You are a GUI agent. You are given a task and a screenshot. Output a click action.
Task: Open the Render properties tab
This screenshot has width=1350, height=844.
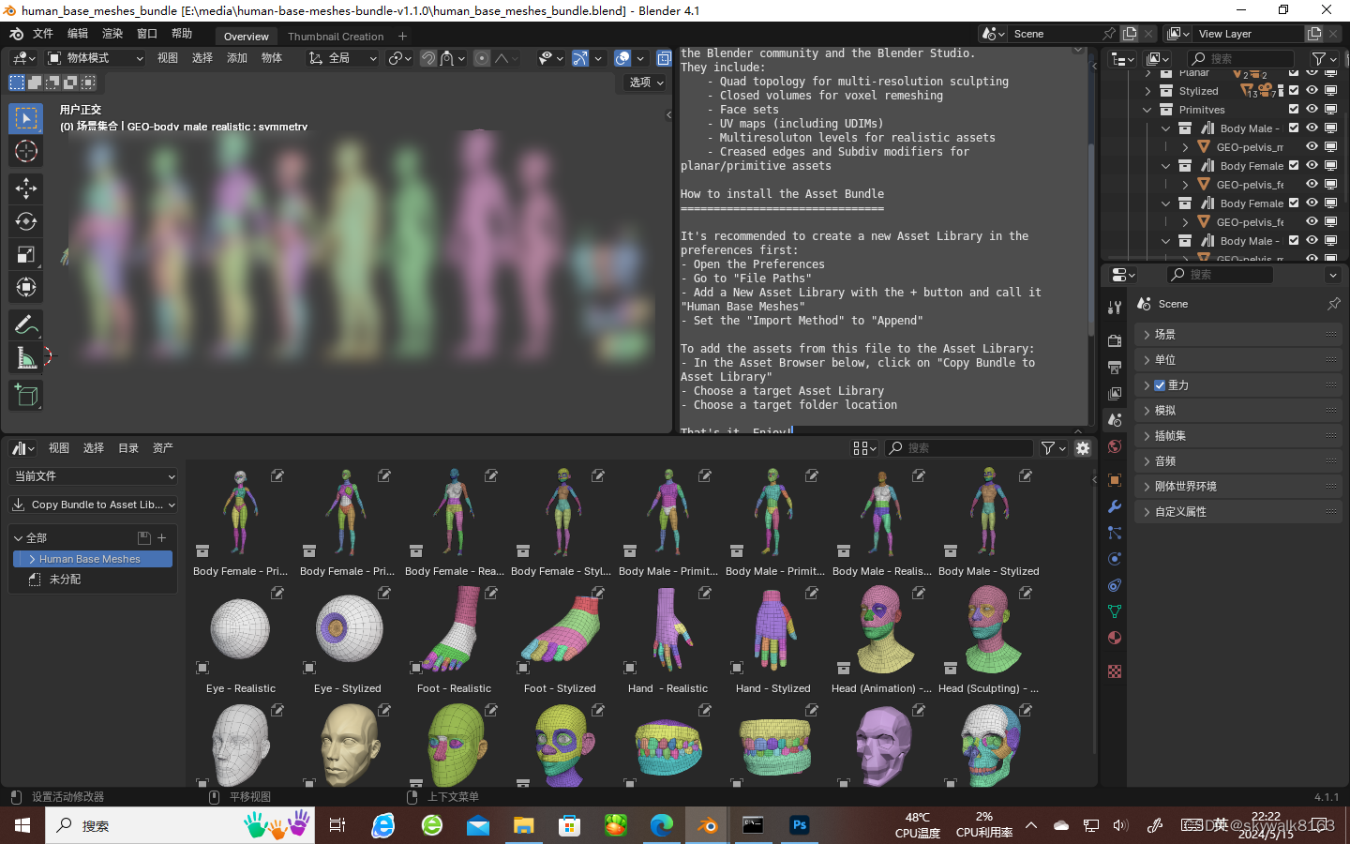[1115, 341]
